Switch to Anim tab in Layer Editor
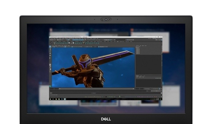 [x=144, y=76]
